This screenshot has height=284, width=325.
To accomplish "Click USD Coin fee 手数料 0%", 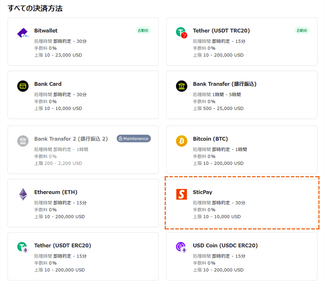I will point(204,263).
